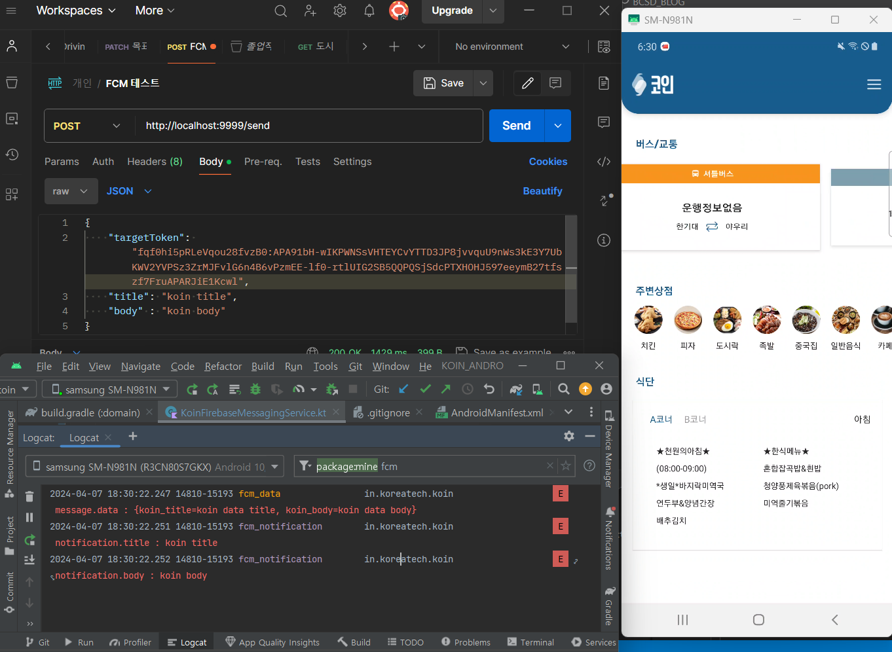The width and height of the screenshot is (892, 652).
Task: Pause Logcat output
Action: [x=29, y=518]
